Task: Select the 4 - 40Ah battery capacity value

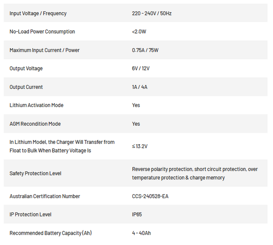Action: [x=142, y=233]
